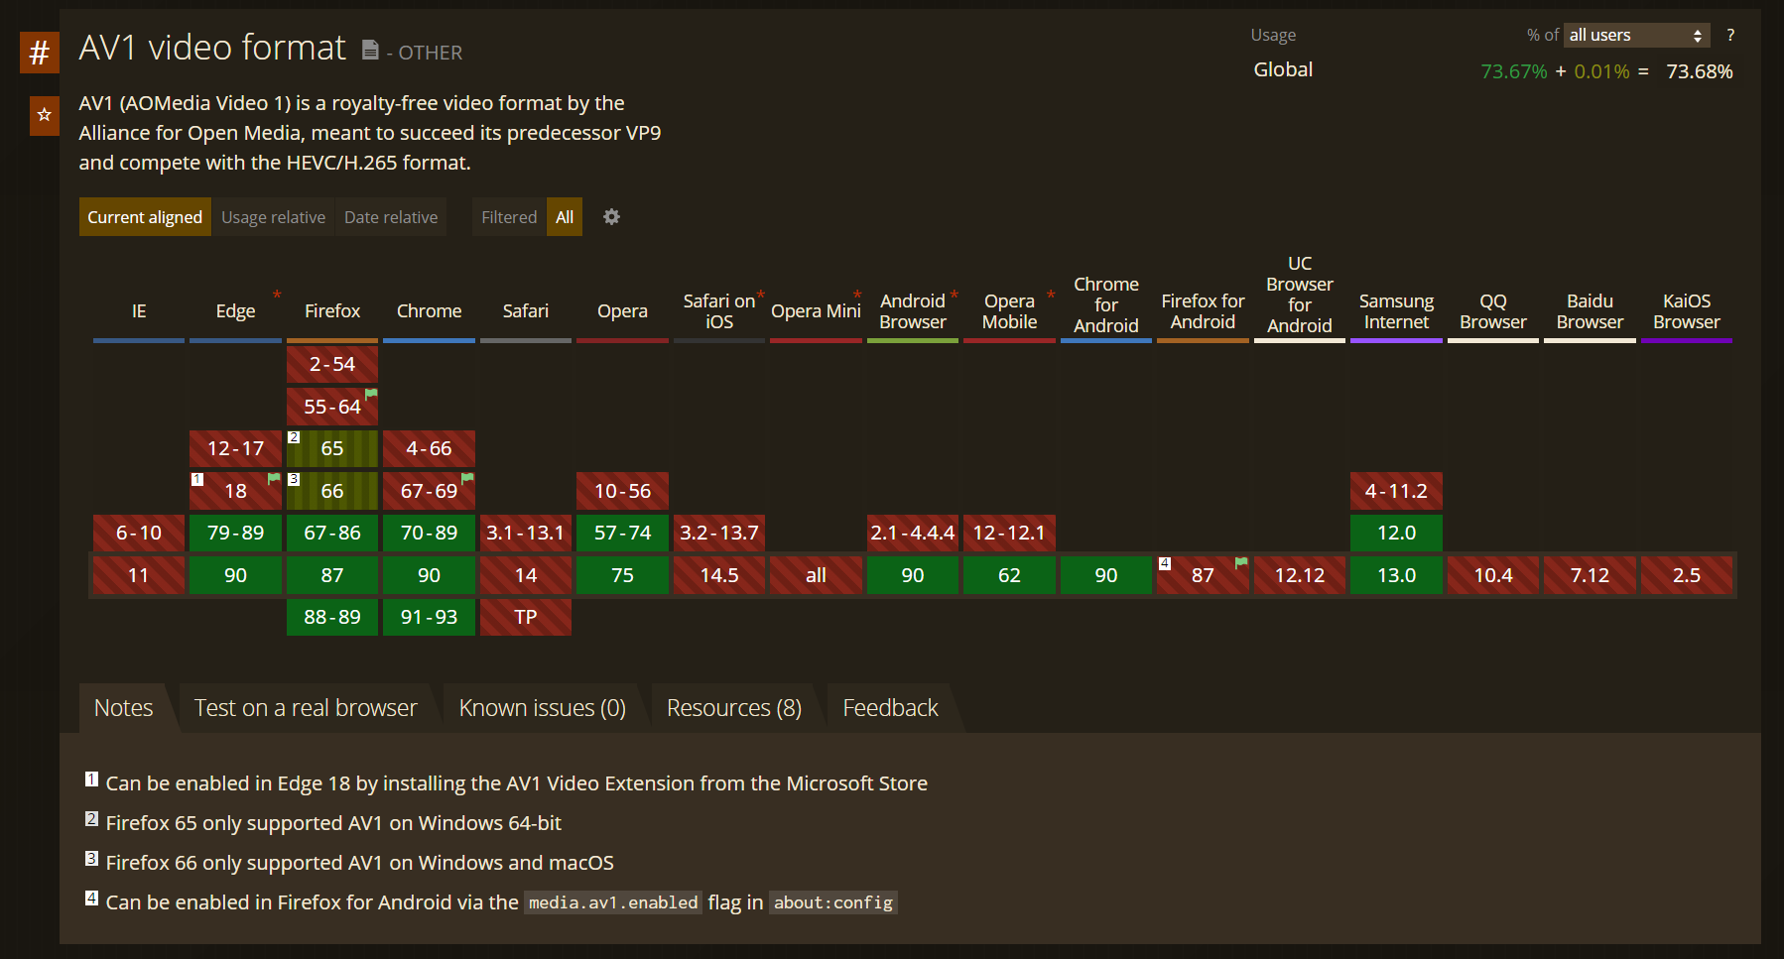Select UC Browser 12.12 cell
The image size is (1784, 959).
[1300, 575]
